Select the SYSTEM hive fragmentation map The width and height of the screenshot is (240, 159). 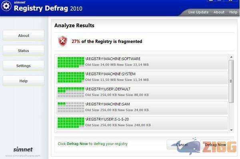click(x=71, y=77)
